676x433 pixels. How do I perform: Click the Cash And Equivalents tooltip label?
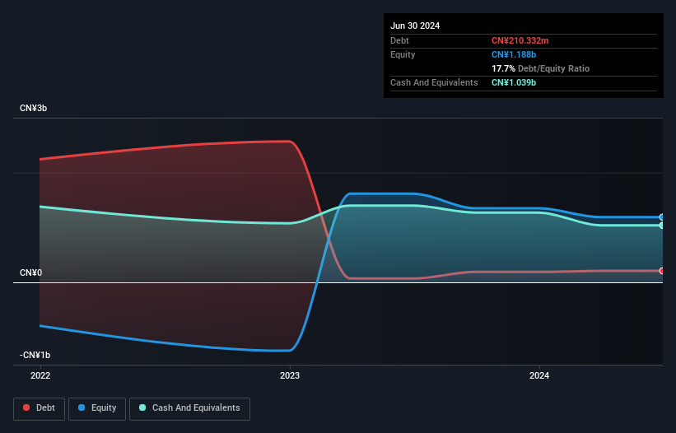point(434,82)
